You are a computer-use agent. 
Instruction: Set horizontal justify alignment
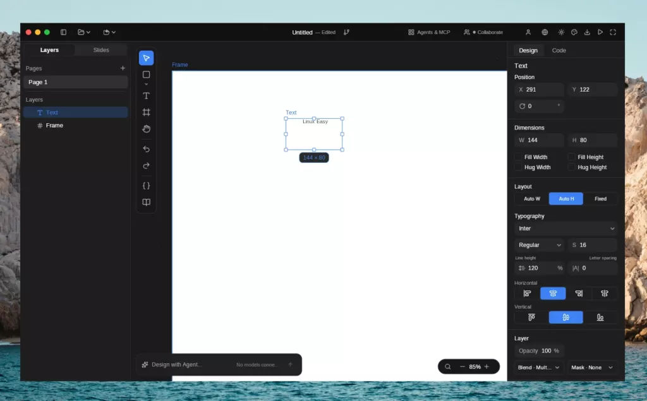point(605,293)
